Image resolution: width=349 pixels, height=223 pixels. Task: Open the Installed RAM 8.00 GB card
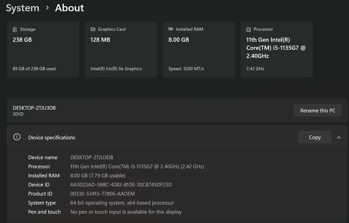point(199,49)
